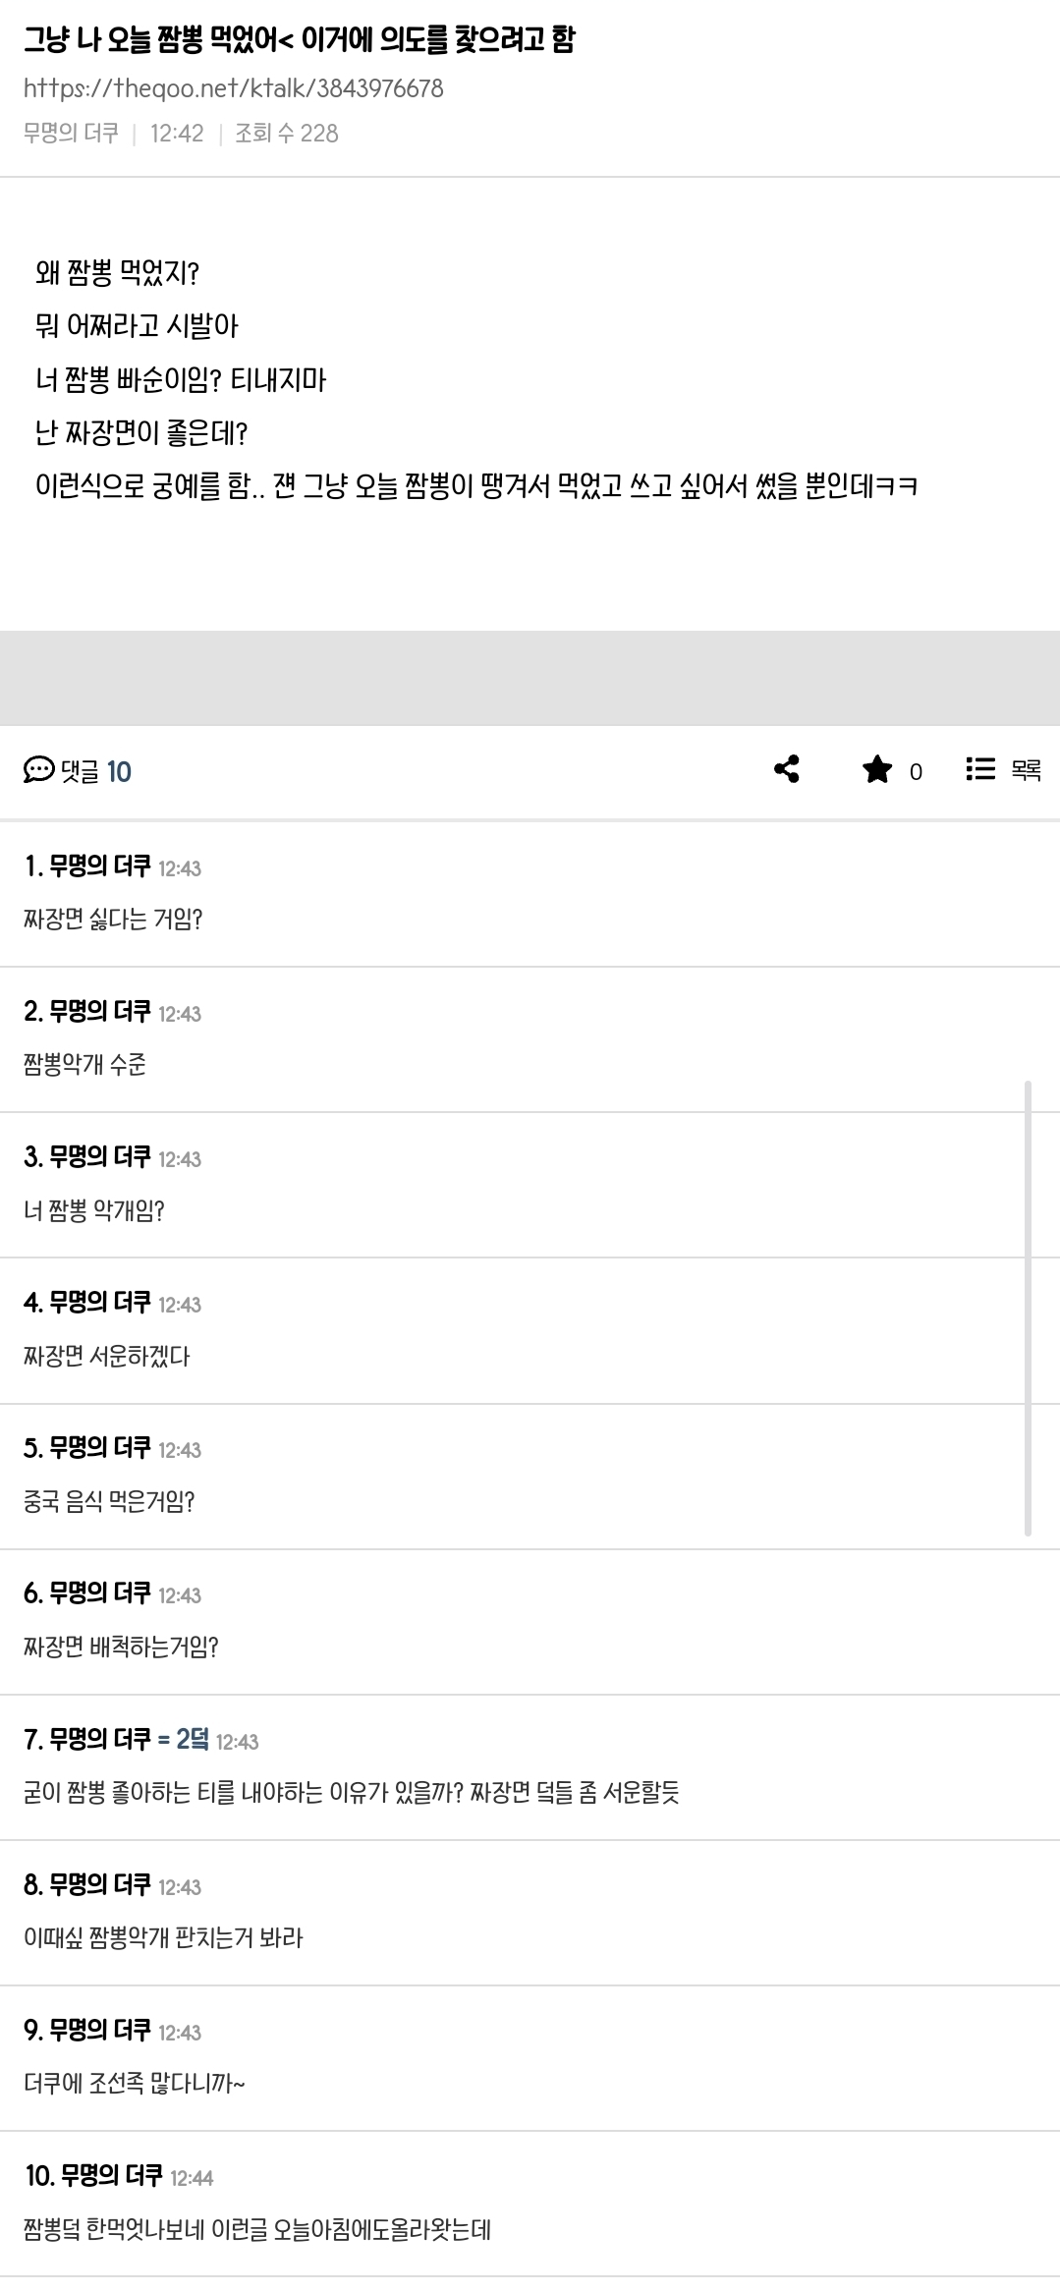
Task: Click comment 2 text 짬뽕악개 수준
Action: pos(84,1065)
